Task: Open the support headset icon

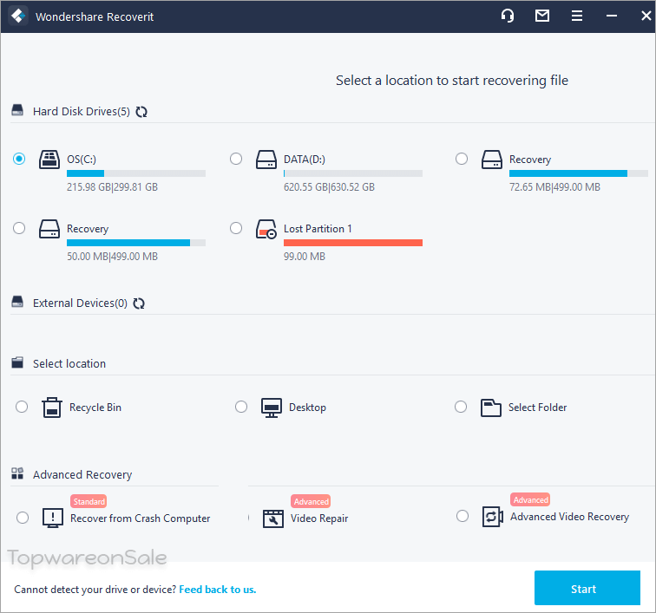Action: pyautogui.click(x=508, y=16)
